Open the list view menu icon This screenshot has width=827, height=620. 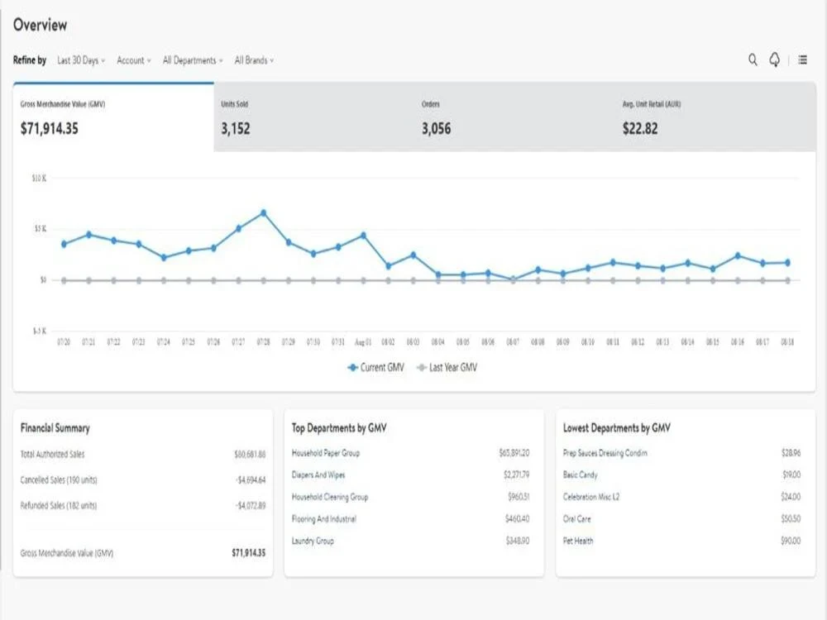pos(802,60)
